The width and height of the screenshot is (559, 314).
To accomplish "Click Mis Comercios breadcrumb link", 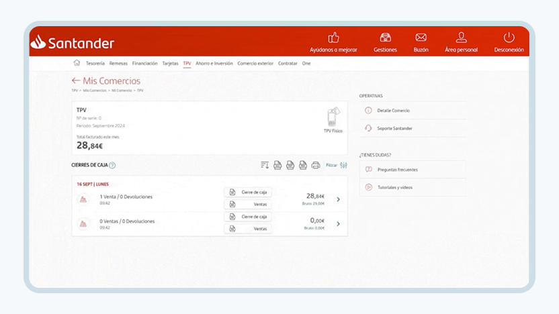I will tap(95, 91).
